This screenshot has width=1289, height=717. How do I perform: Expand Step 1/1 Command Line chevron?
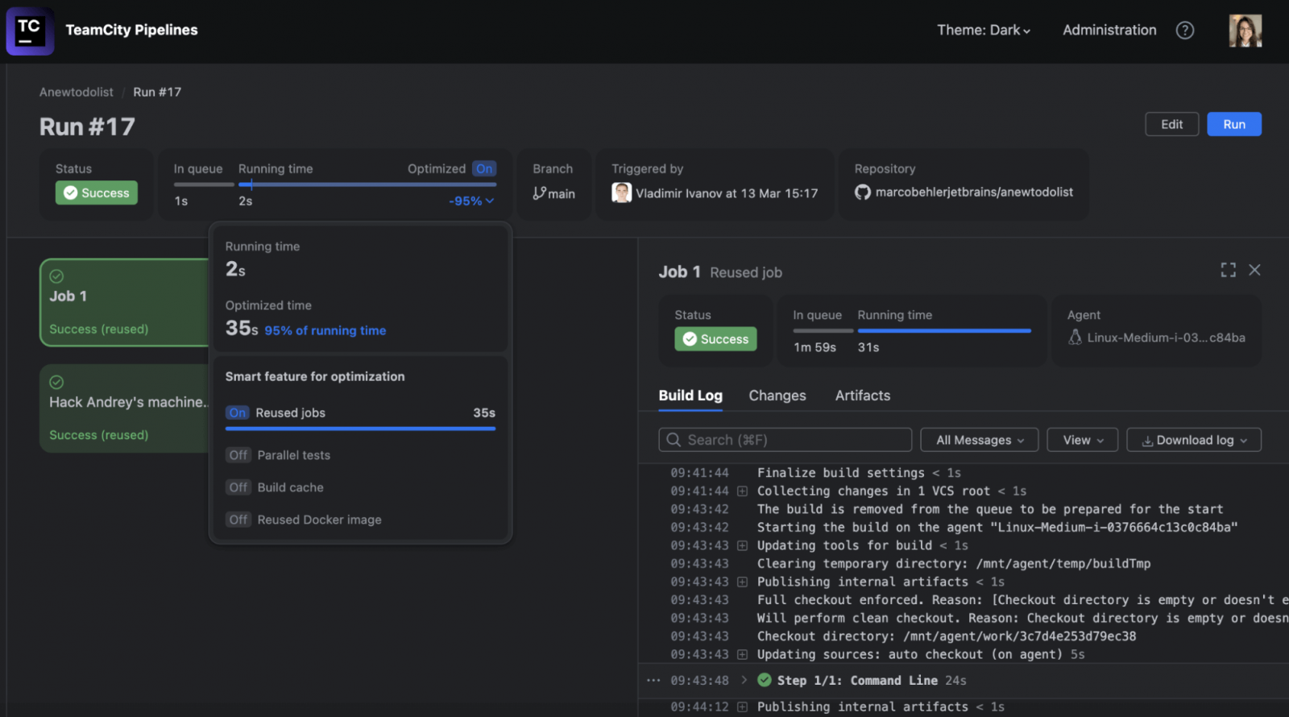(744, 680)
